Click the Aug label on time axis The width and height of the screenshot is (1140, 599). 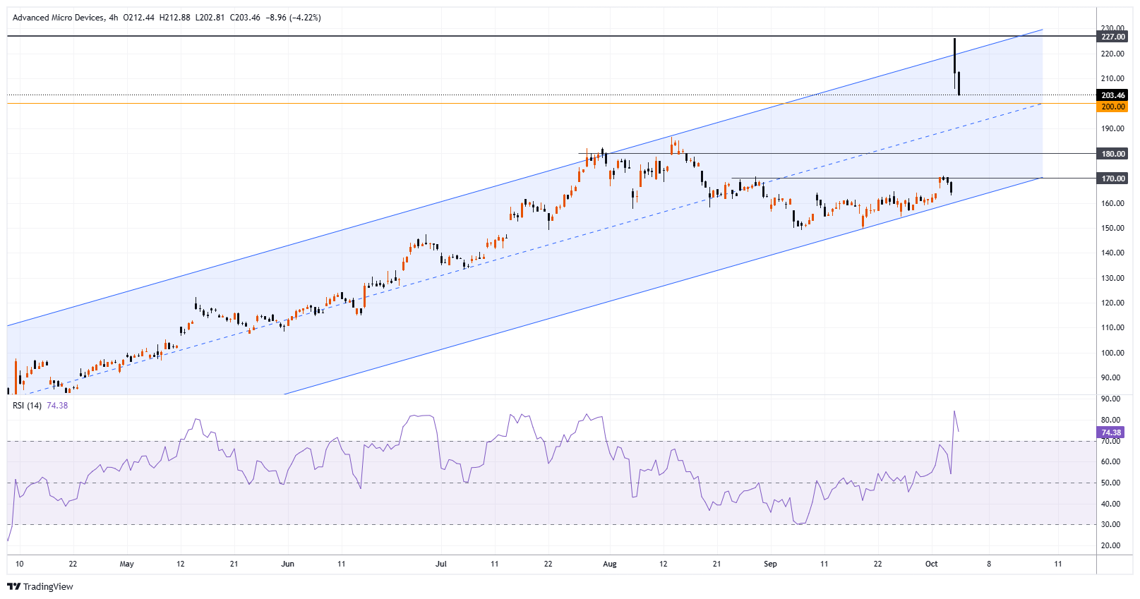pos(610,564)
